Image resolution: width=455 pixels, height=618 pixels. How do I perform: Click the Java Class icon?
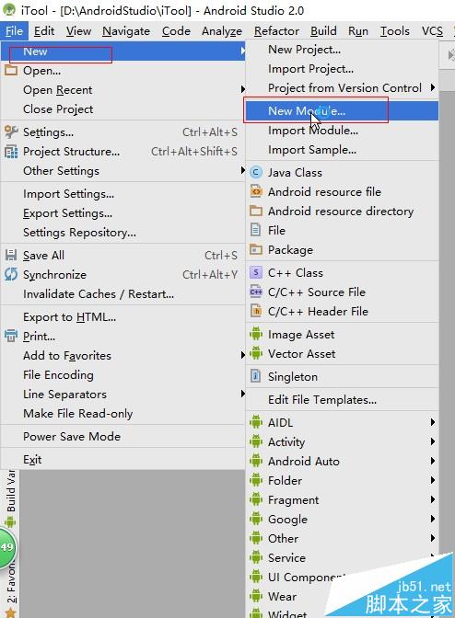point(256,172)
